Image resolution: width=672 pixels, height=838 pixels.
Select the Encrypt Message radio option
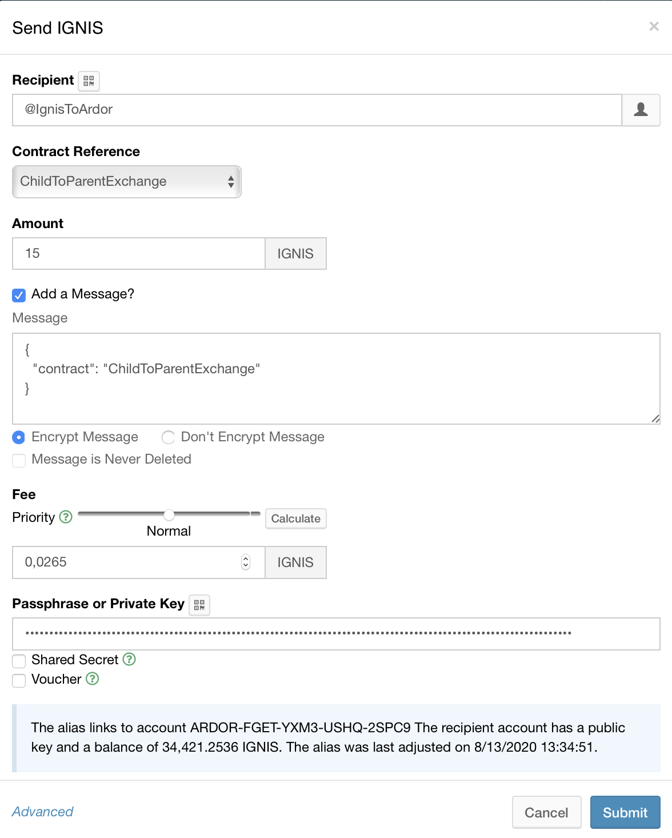[19, 437]
